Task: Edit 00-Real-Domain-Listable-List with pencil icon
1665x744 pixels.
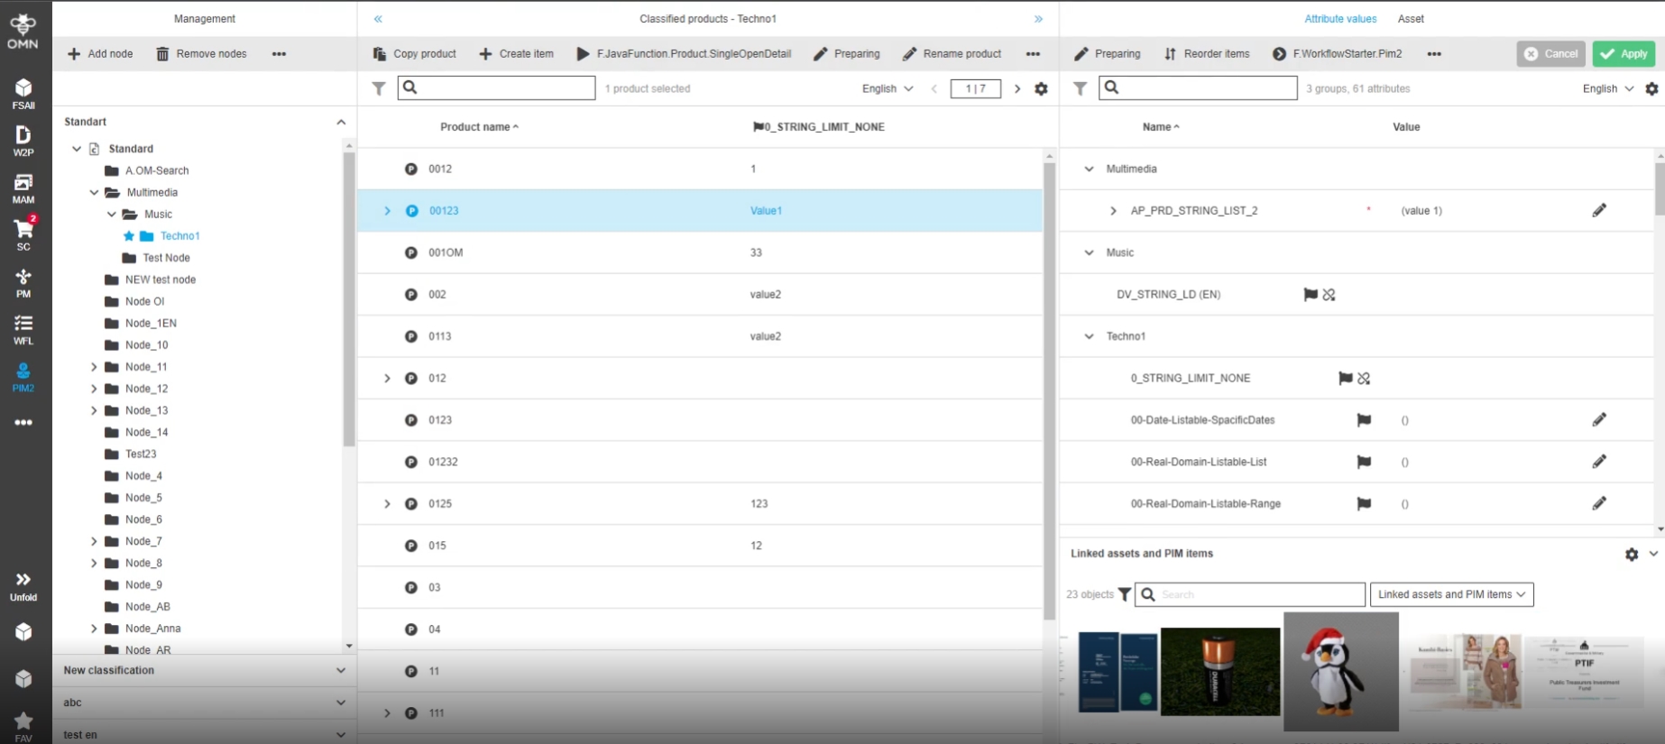Action: click(1599, 462)
